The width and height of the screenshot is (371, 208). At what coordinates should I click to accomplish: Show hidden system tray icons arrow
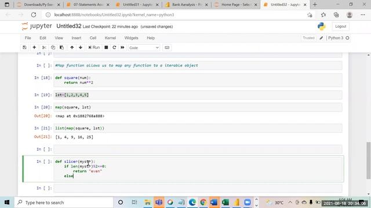coord(290,202)
